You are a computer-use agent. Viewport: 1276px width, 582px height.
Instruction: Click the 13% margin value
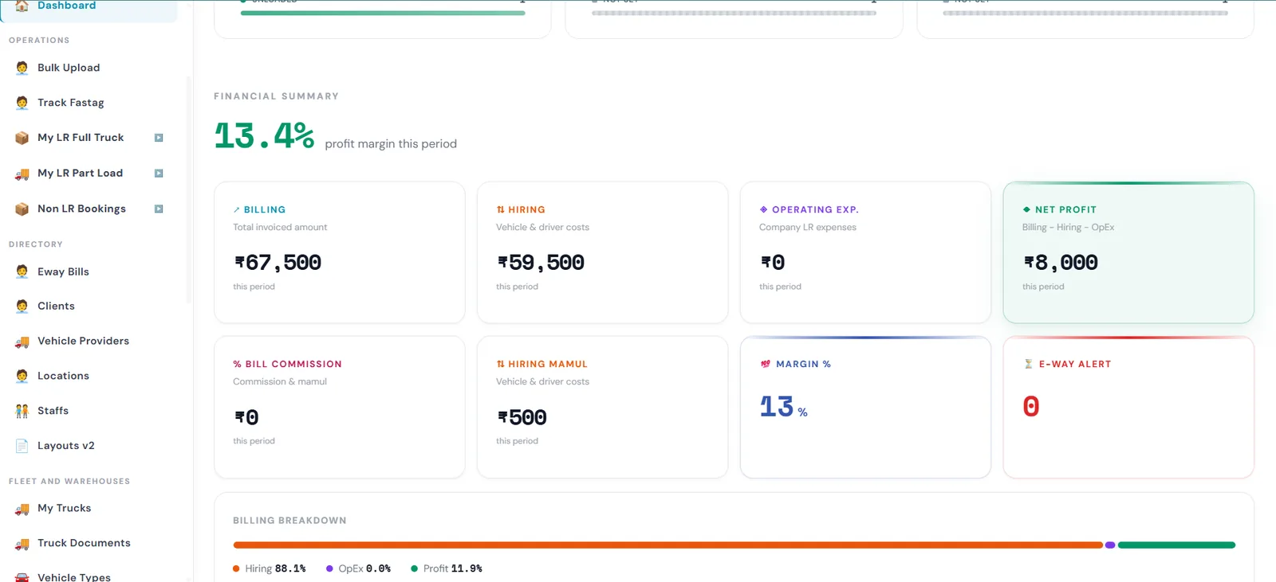[x=783, y=407]
